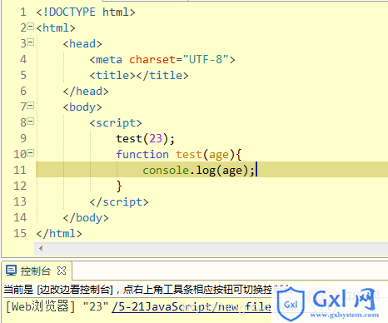Collapse the html tag fold on line 2
The height and width of the screenshot is (323, 388).
coord(31,27)
